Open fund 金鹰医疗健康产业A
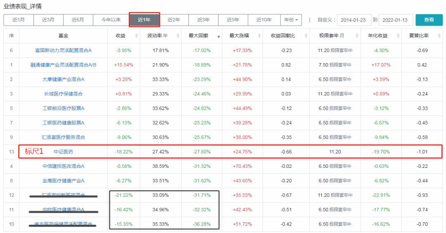Viewport: 446px width, 233px height. point(64,181)
